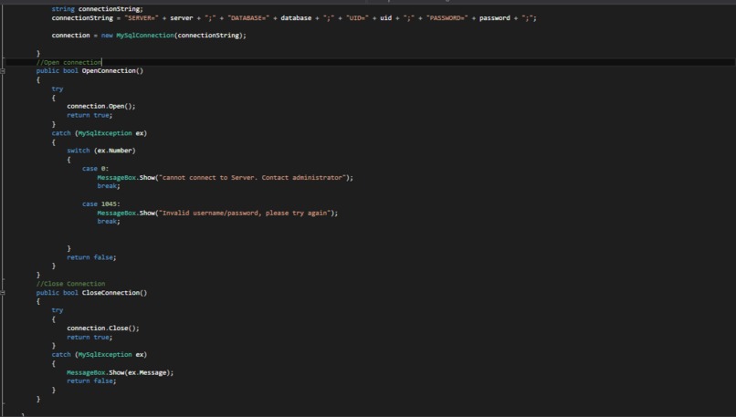Screen dimensions: 736x417
Task: Click the 'string connectionString;' declaration line
Action: click(97, 9)
